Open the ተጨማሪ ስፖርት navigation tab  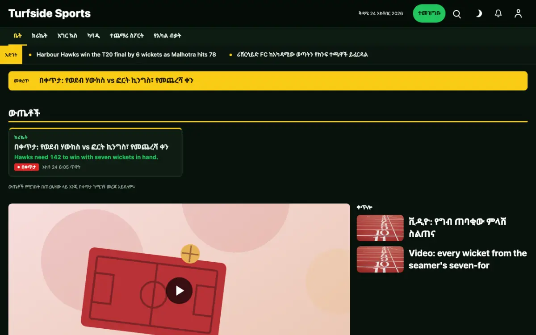(127, 36)
